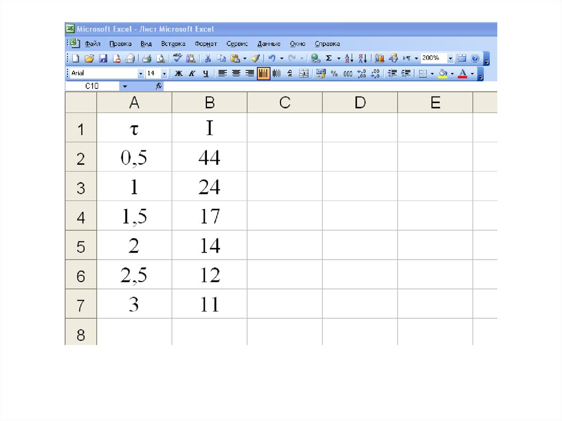Sort ascending А to Я
The width and height of the screenshot is (562, 421).
[349, 58]
